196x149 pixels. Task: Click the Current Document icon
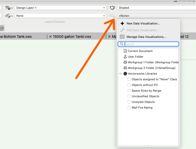click(x=125, y=51)
